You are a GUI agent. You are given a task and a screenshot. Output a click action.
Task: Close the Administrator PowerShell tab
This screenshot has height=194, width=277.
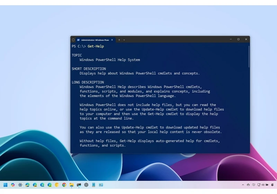pos(112,40)
